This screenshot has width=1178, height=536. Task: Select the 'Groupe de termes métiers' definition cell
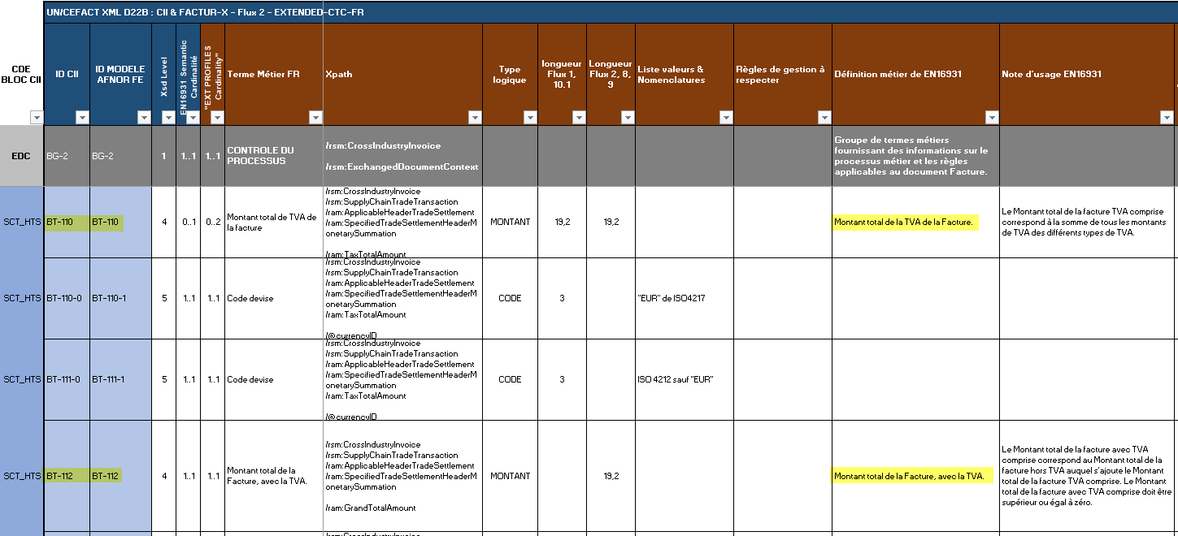point(915,156)
